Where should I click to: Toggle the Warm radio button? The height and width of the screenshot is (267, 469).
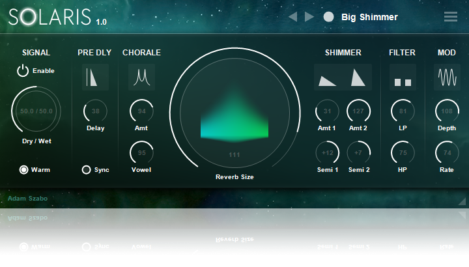coord(23,170)
